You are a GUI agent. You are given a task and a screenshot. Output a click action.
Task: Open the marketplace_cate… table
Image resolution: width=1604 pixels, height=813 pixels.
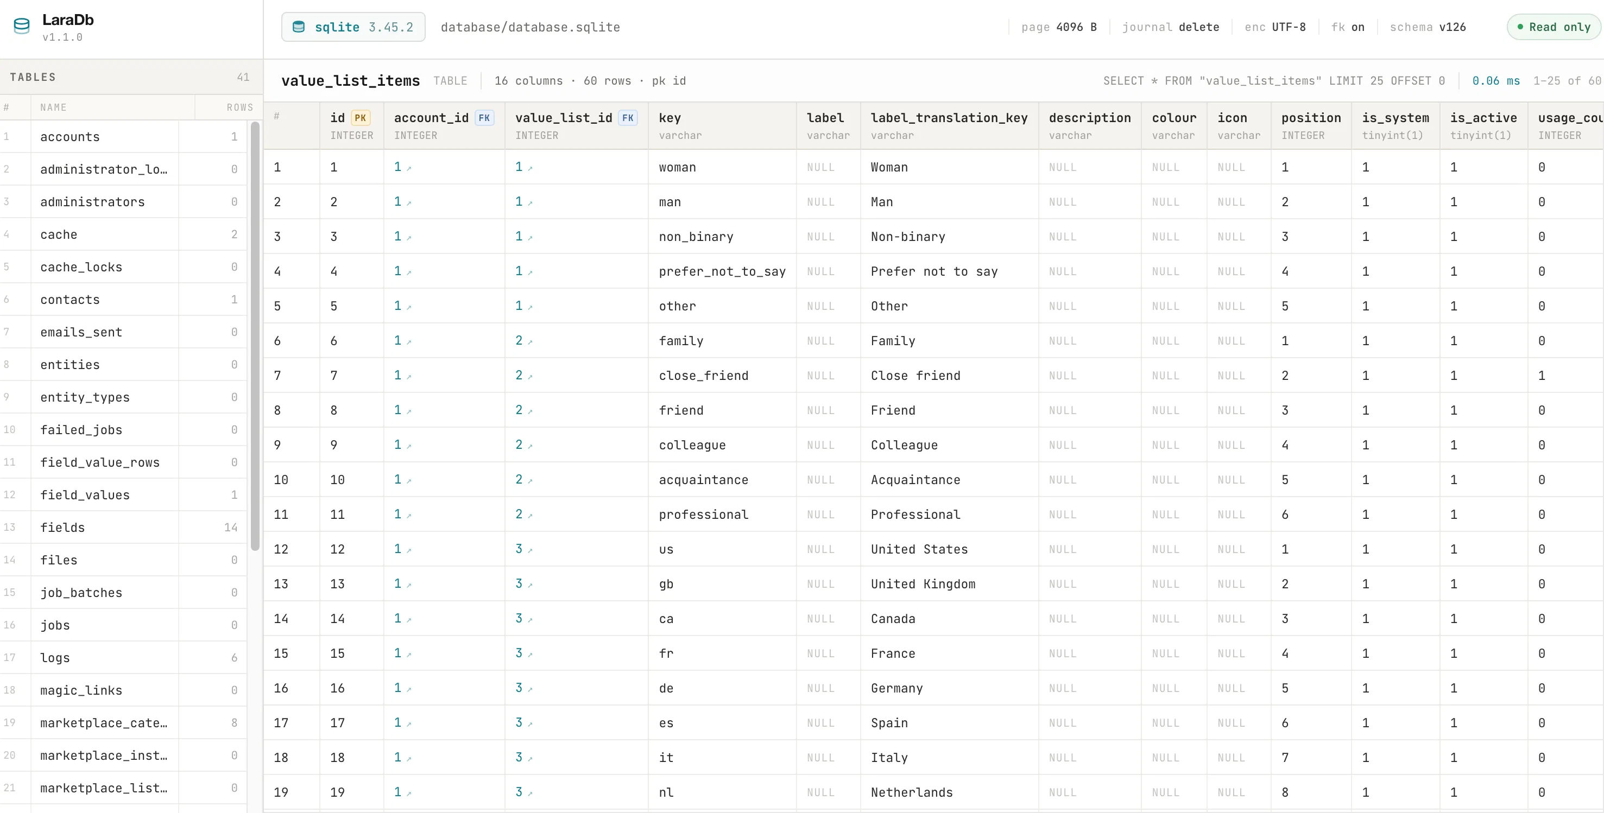click(x=123, y=723)
